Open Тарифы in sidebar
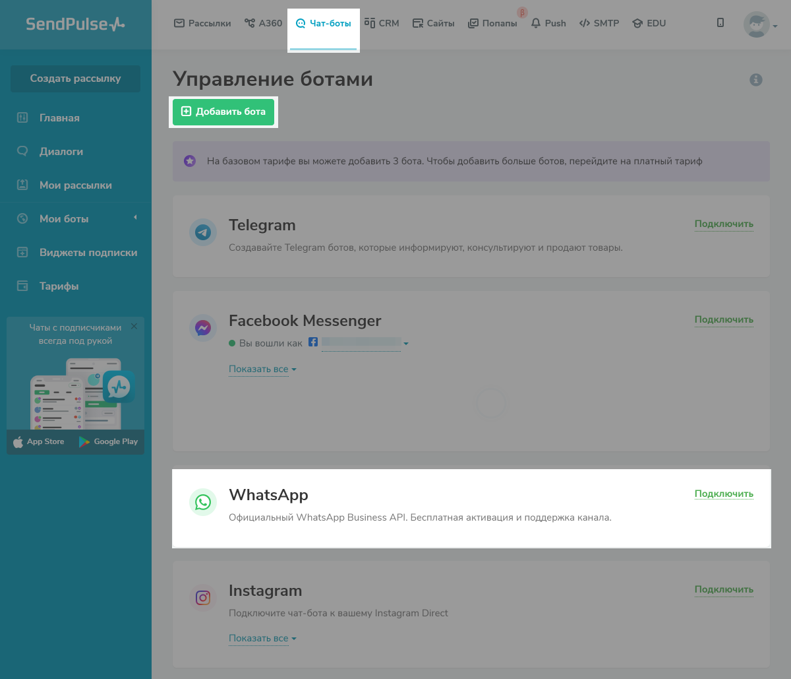This screenshot has width=791, height=679. click(59, 286)
